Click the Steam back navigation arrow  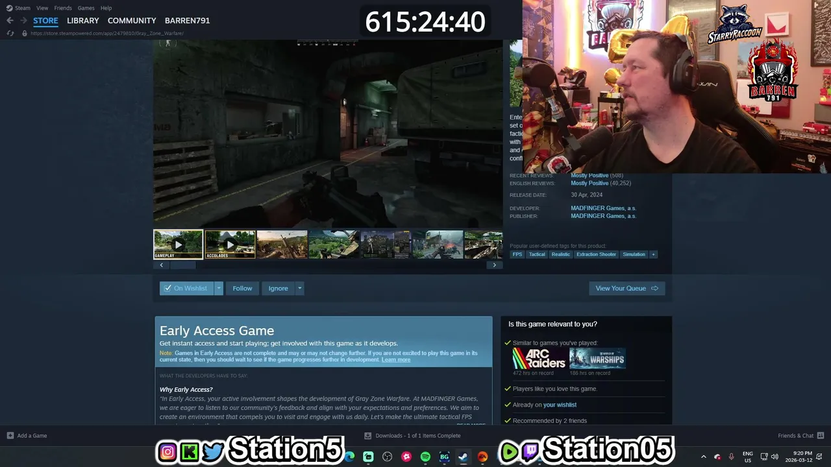tap(10, 21)
